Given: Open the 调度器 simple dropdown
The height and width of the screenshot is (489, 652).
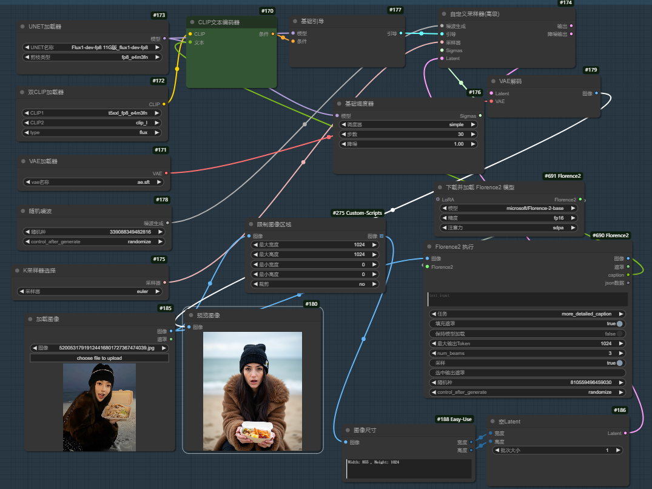Looking at the screenshot, I should point(408,124).
